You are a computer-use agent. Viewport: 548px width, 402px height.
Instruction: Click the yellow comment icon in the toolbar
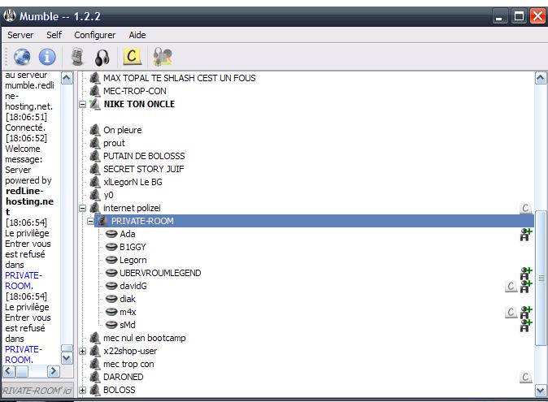point(132,57)
